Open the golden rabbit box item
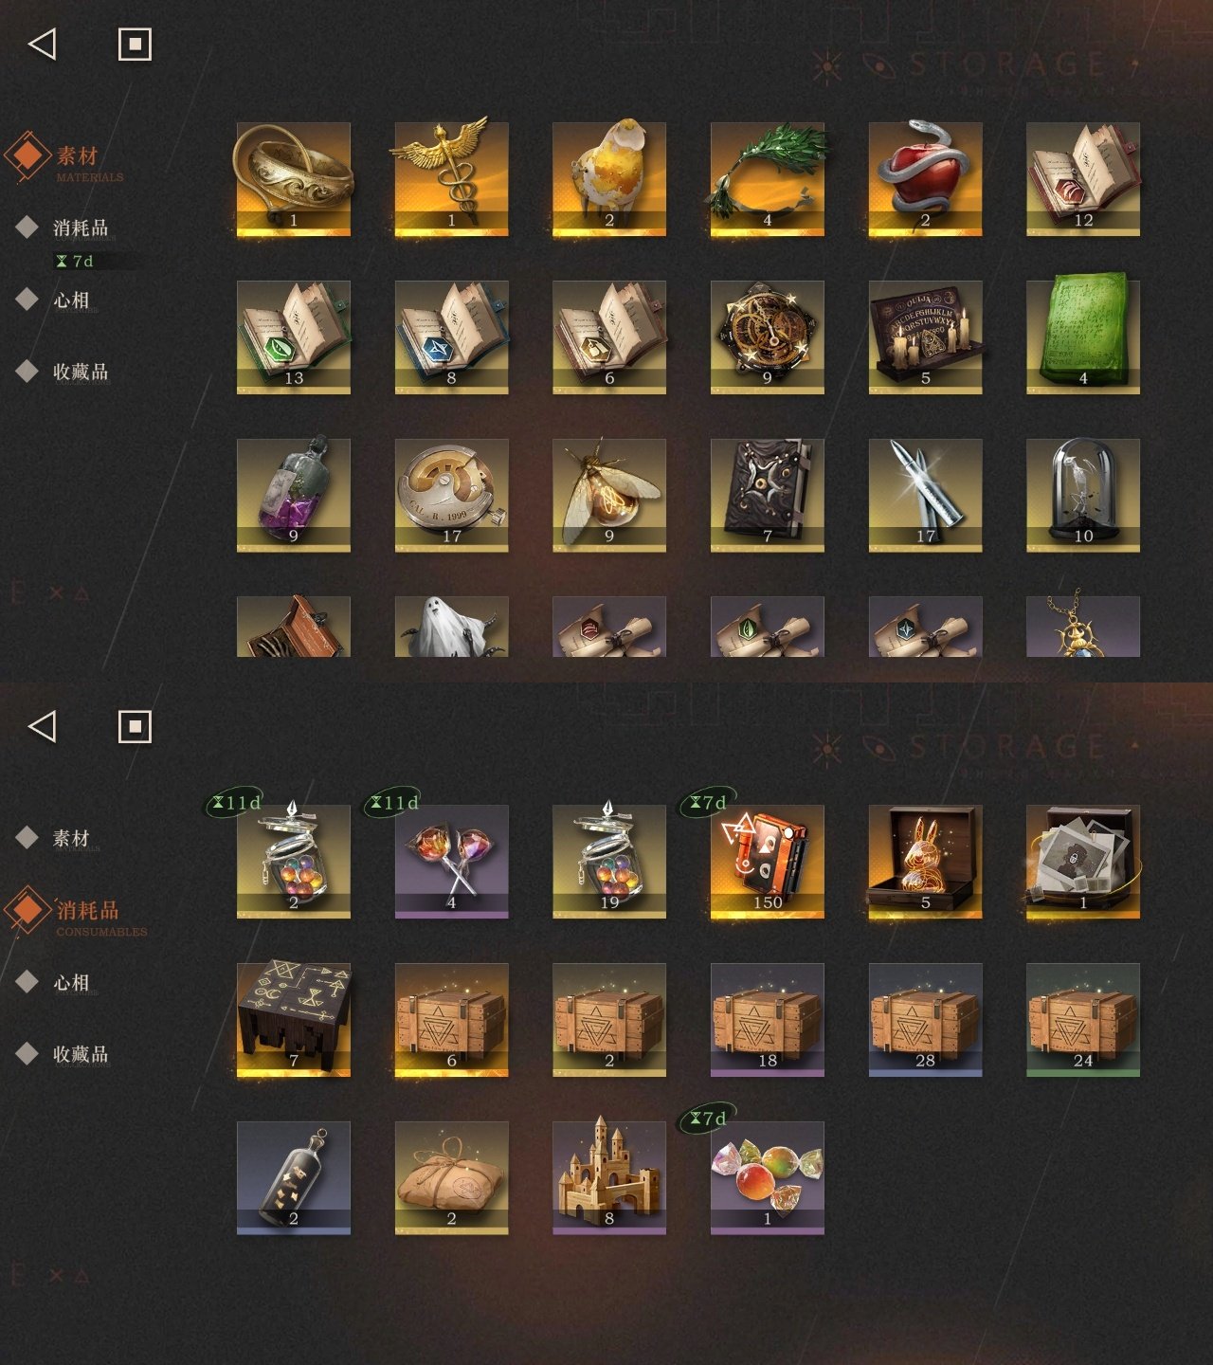The height and width of the screenshot is (1365, 1213). [x=925, y=862]
